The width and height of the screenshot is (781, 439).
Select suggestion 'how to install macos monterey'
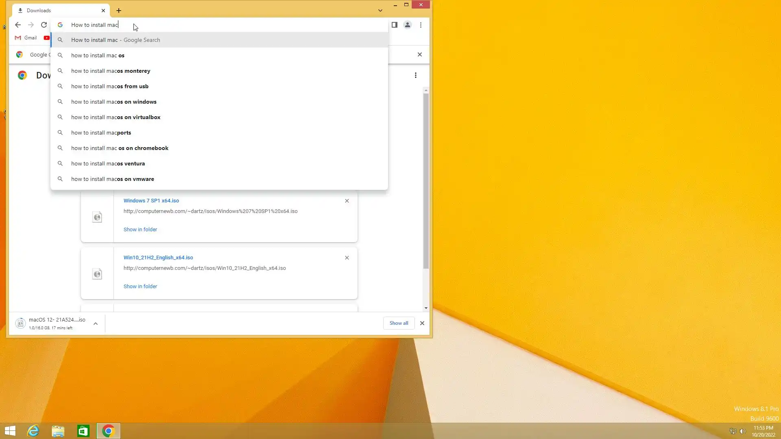click(111, 71)
